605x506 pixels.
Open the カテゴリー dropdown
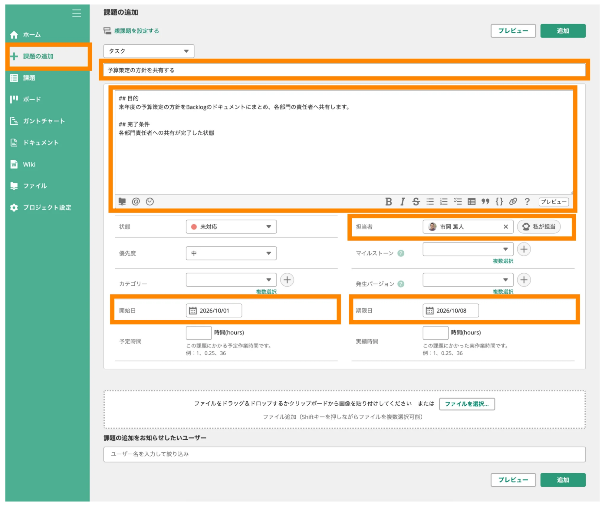(231, 280)
